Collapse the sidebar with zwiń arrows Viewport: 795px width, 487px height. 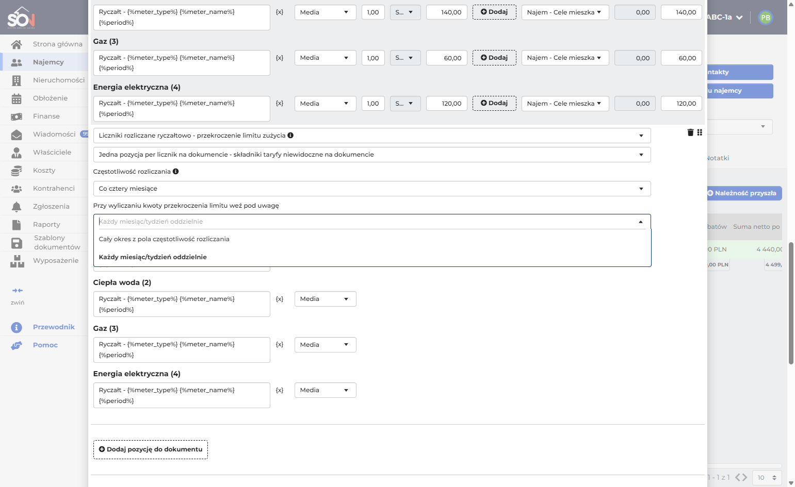(x=18, y=291)
